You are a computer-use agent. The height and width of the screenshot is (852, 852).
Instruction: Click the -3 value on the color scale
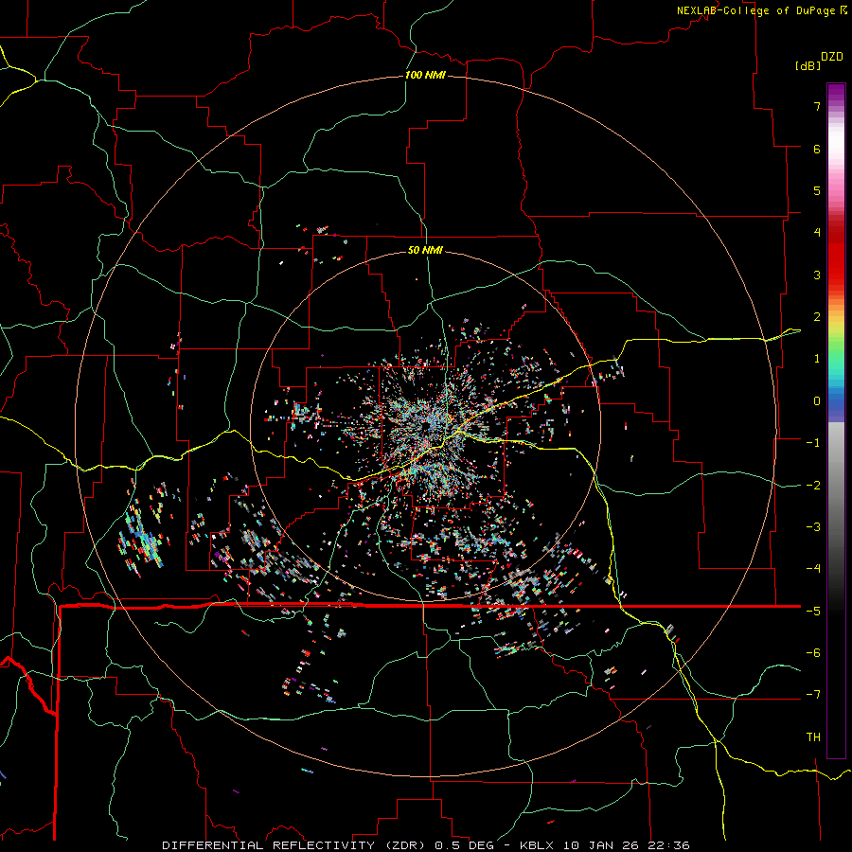point(813,527)
